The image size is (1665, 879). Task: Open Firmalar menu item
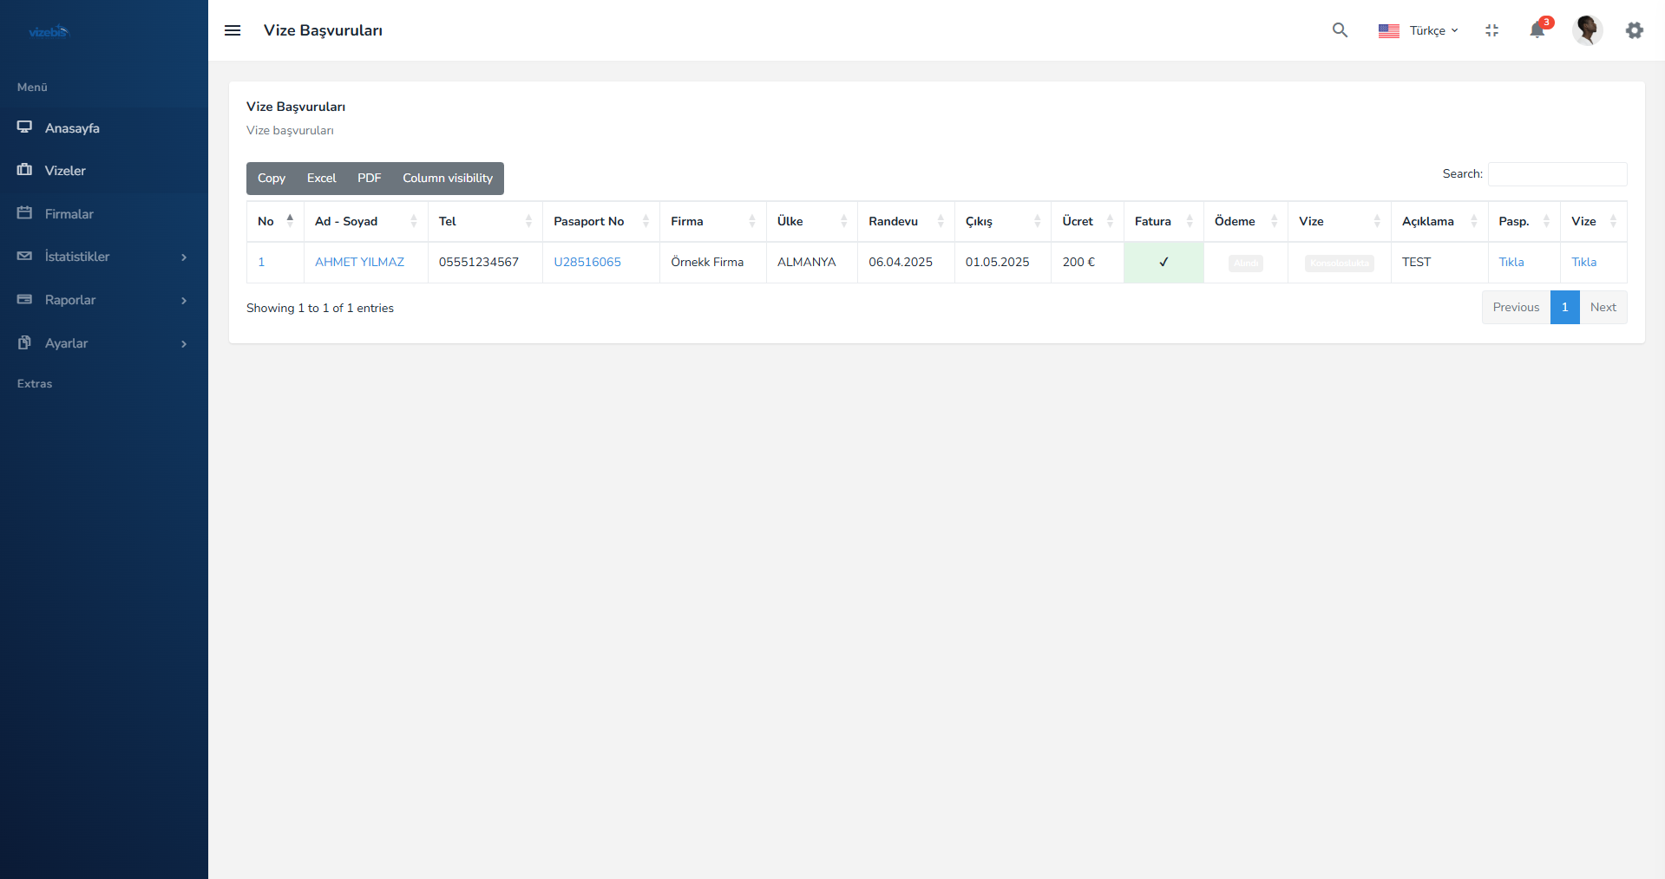tap(104, 214)
